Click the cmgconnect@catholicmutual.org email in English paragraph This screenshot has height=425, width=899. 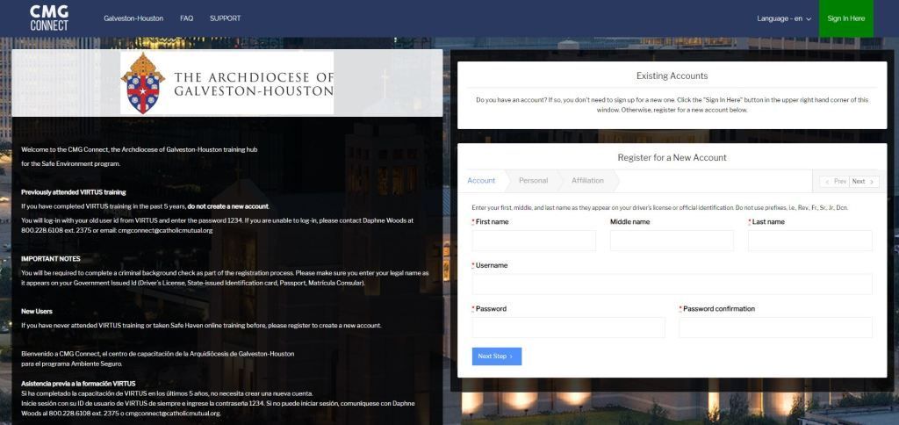coord(166,231)
